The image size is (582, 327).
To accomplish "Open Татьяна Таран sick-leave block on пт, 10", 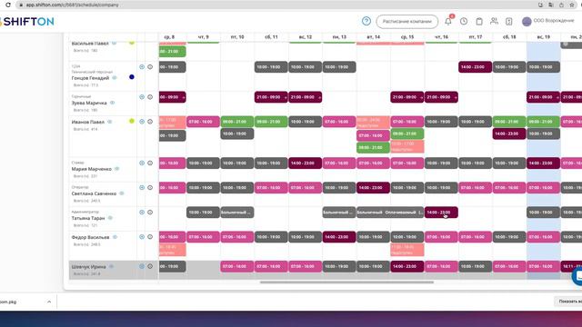I will 237,213.
